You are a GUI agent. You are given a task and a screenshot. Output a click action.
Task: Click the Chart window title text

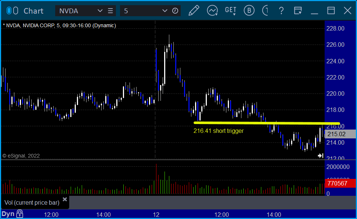(x=33, y=11)
